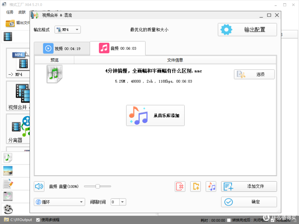This screenshot has height=224, width=299.
Task: Open the picture category image icon
Action: [8, 171]
